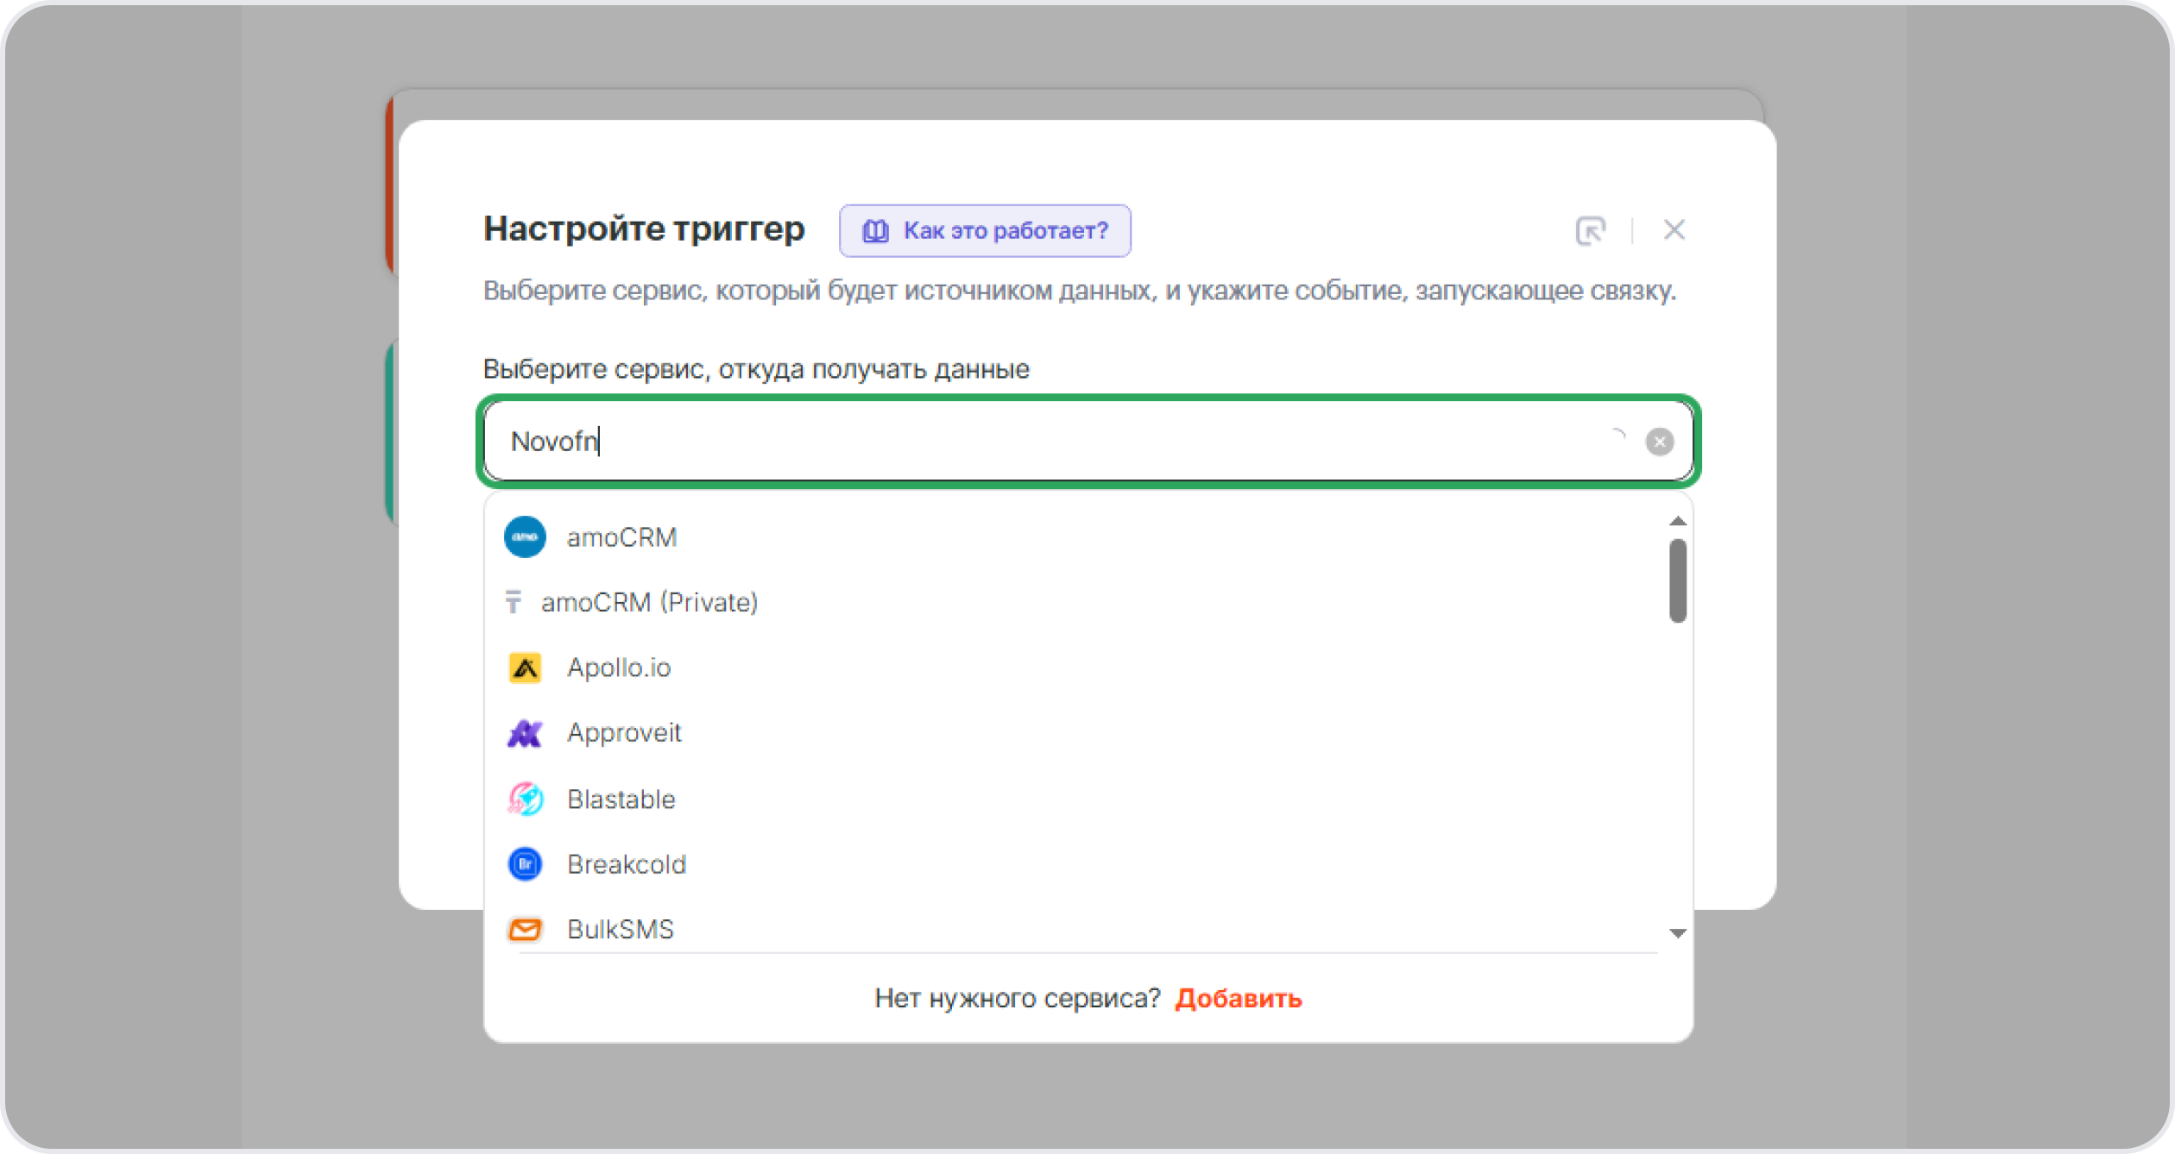Click the Apollo.io yellow icon
2175x1154 pixels.
[x=525, y=668]
